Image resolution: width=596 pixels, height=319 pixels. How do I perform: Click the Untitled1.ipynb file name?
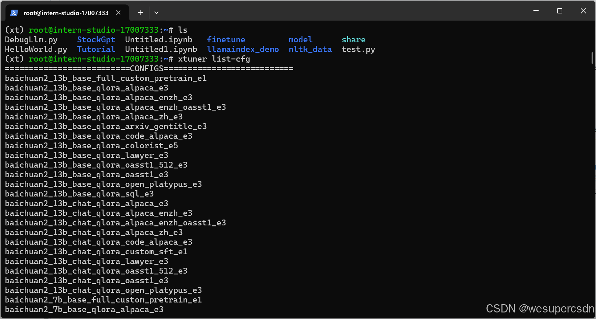click(x=161, y=50)
